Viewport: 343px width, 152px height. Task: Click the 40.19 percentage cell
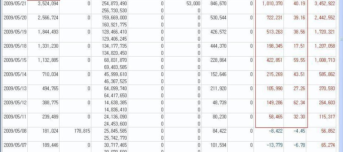click(x=299, y=3)
